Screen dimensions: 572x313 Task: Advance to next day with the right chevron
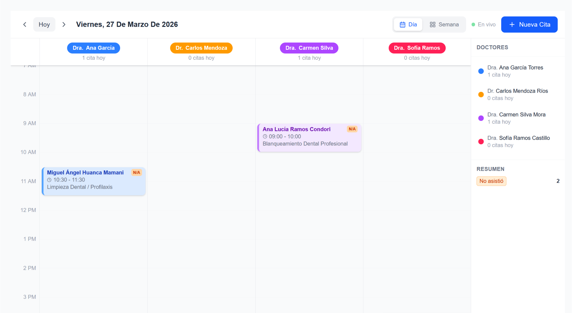64,24
